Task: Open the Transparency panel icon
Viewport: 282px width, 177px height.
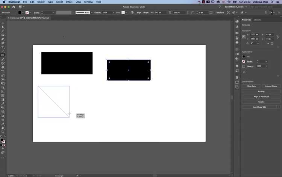Action: [237, 59]
